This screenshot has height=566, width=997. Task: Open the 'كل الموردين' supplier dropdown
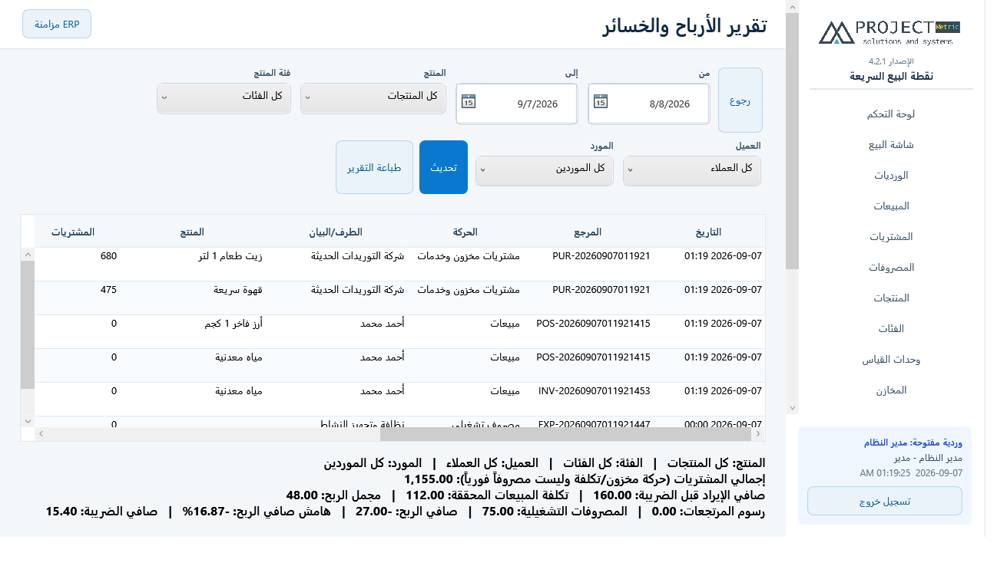coord(545,170)
